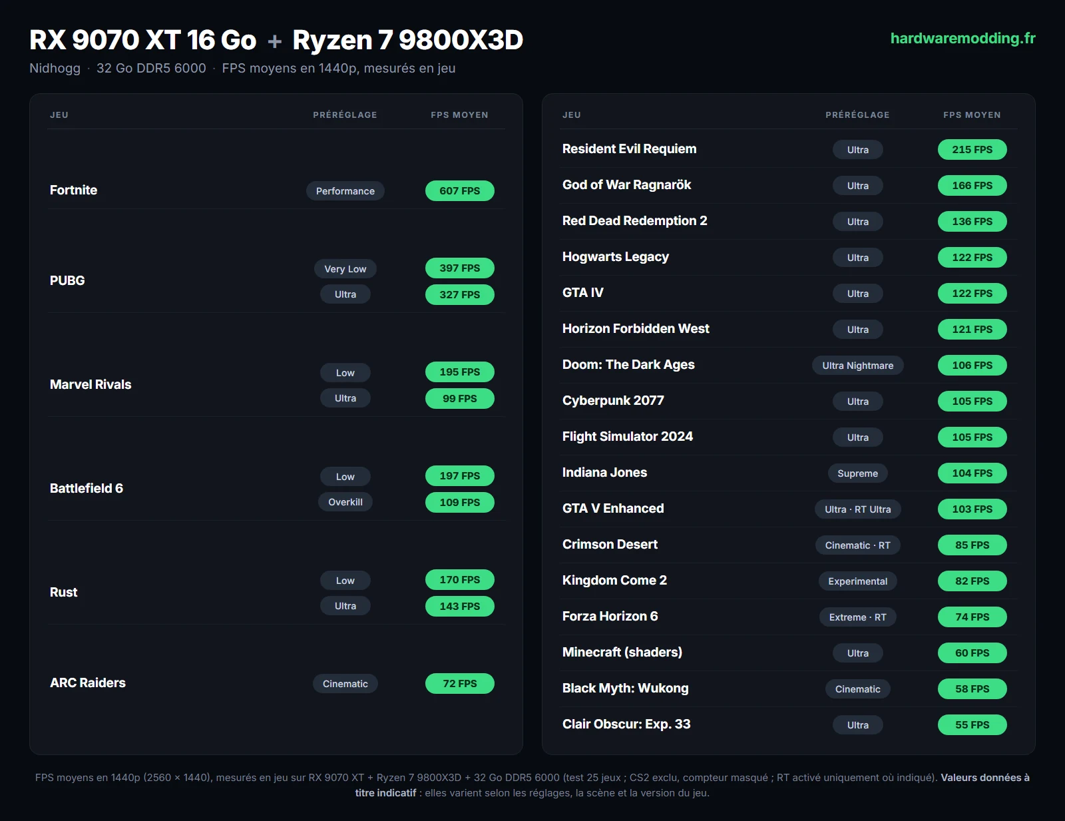Select the 170 FPS badge for Rust
1065x821 pixels.
coord(460,580)
